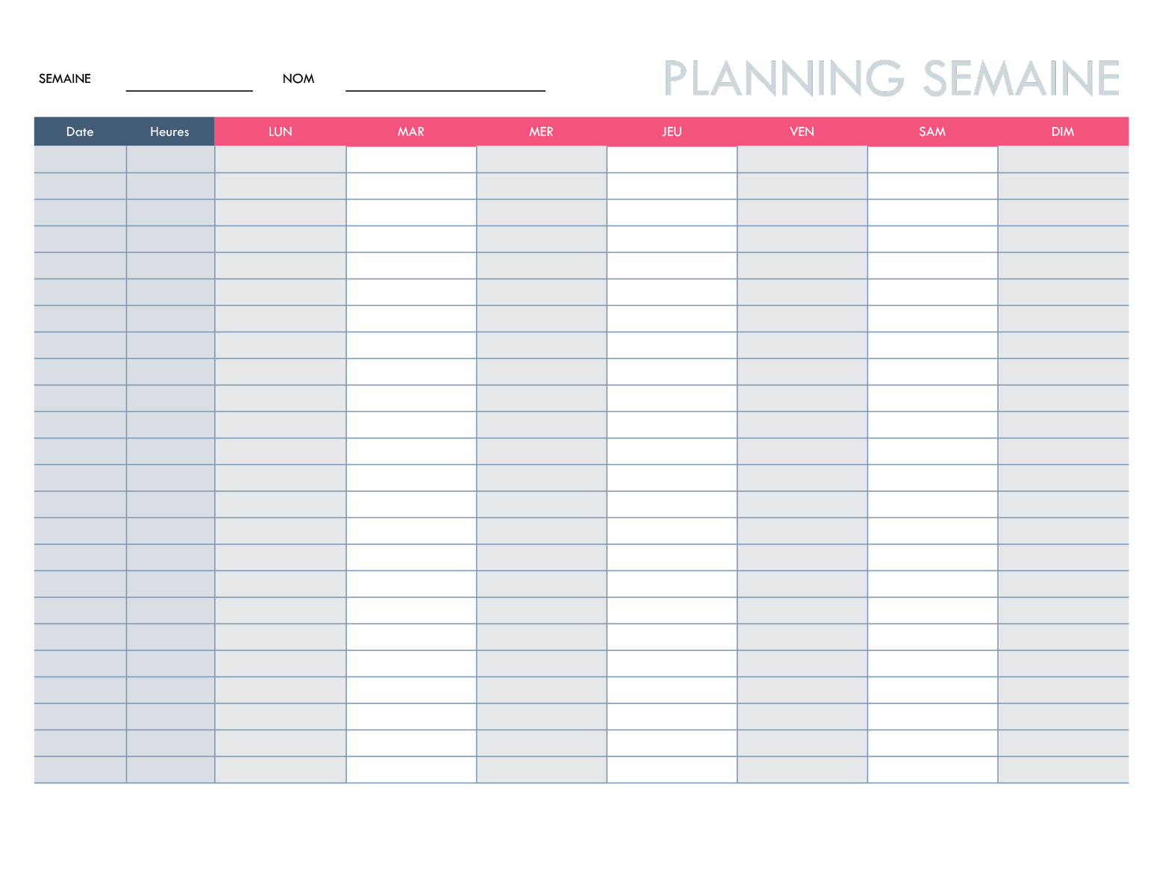
Task: Click the first empty cell under Heures
Action: (170, 159)
